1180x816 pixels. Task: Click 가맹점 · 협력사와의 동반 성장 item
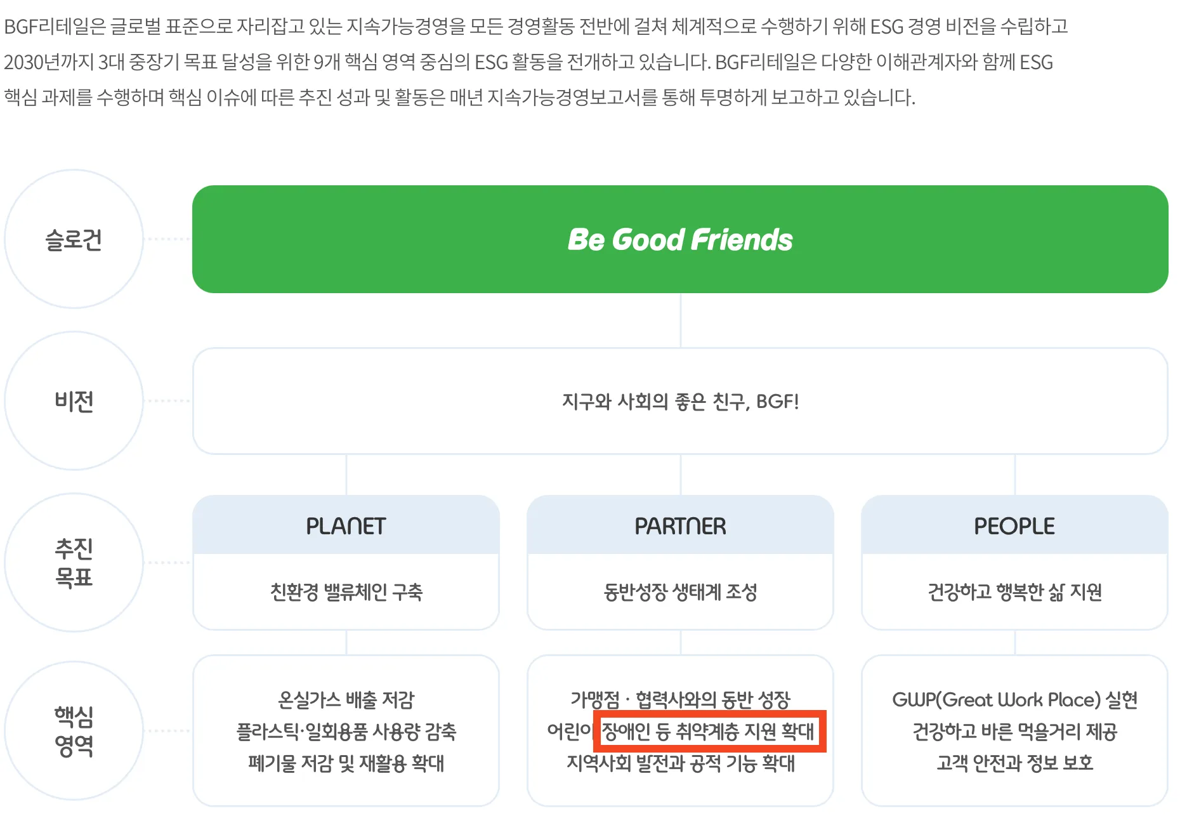tap(680, 700)
